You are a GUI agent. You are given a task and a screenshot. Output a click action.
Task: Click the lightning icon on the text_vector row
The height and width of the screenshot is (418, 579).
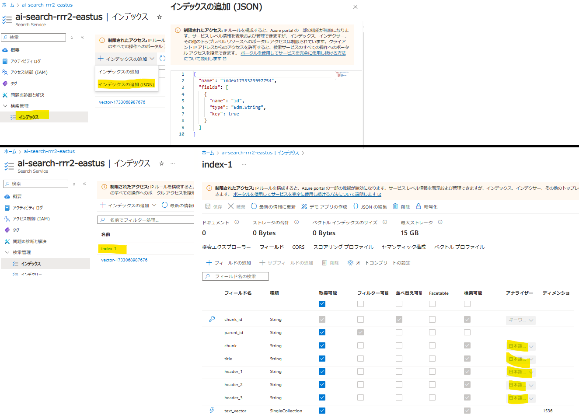212,411
